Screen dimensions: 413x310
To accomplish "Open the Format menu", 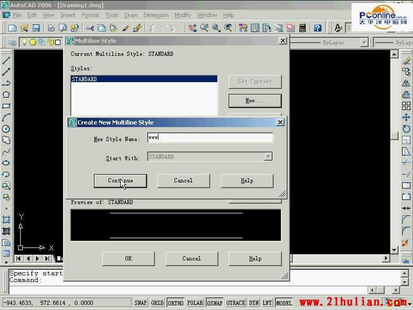I will pos(90,15).
